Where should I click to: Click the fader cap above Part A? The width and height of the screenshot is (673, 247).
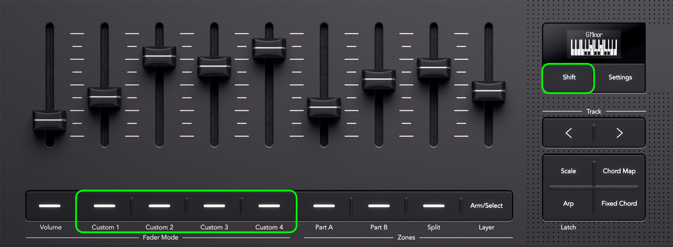(324, 107)
